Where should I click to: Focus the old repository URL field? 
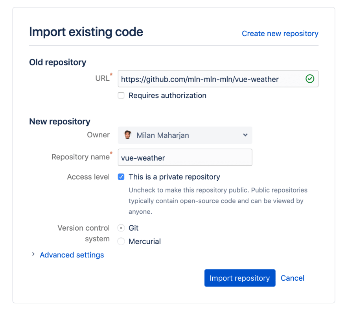[x=218, y=79]
